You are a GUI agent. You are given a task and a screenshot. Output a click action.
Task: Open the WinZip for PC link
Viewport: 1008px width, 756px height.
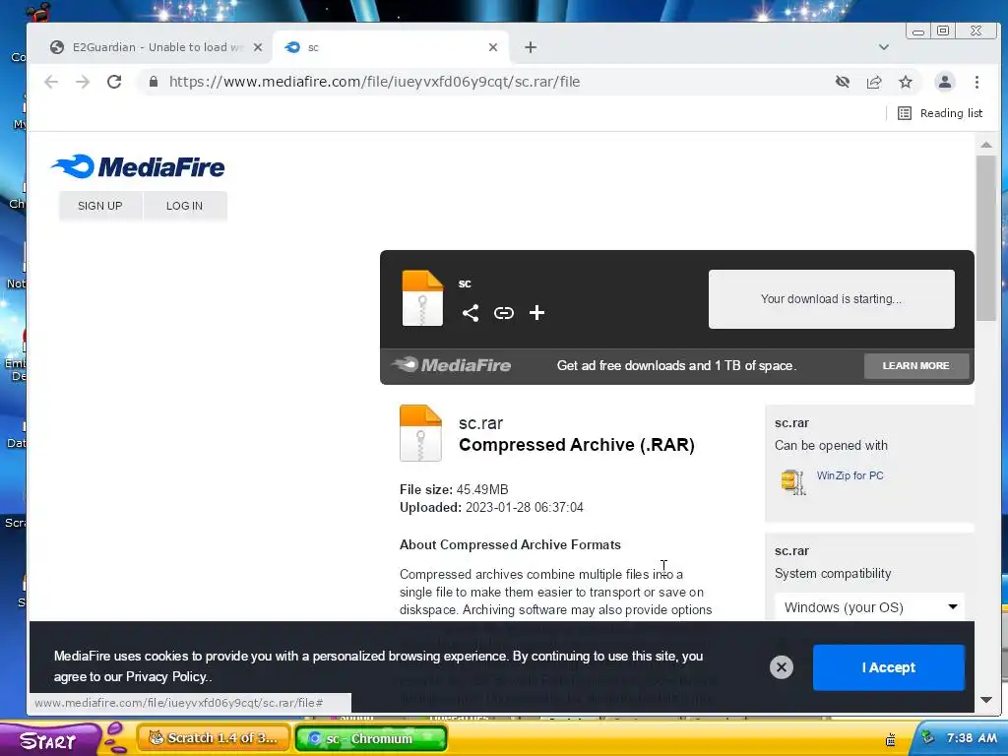click(x=850, y=475)
